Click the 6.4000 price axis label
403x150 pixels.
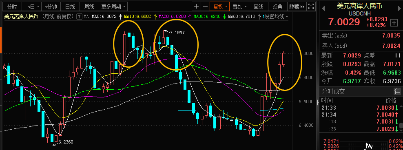point(306,126)
